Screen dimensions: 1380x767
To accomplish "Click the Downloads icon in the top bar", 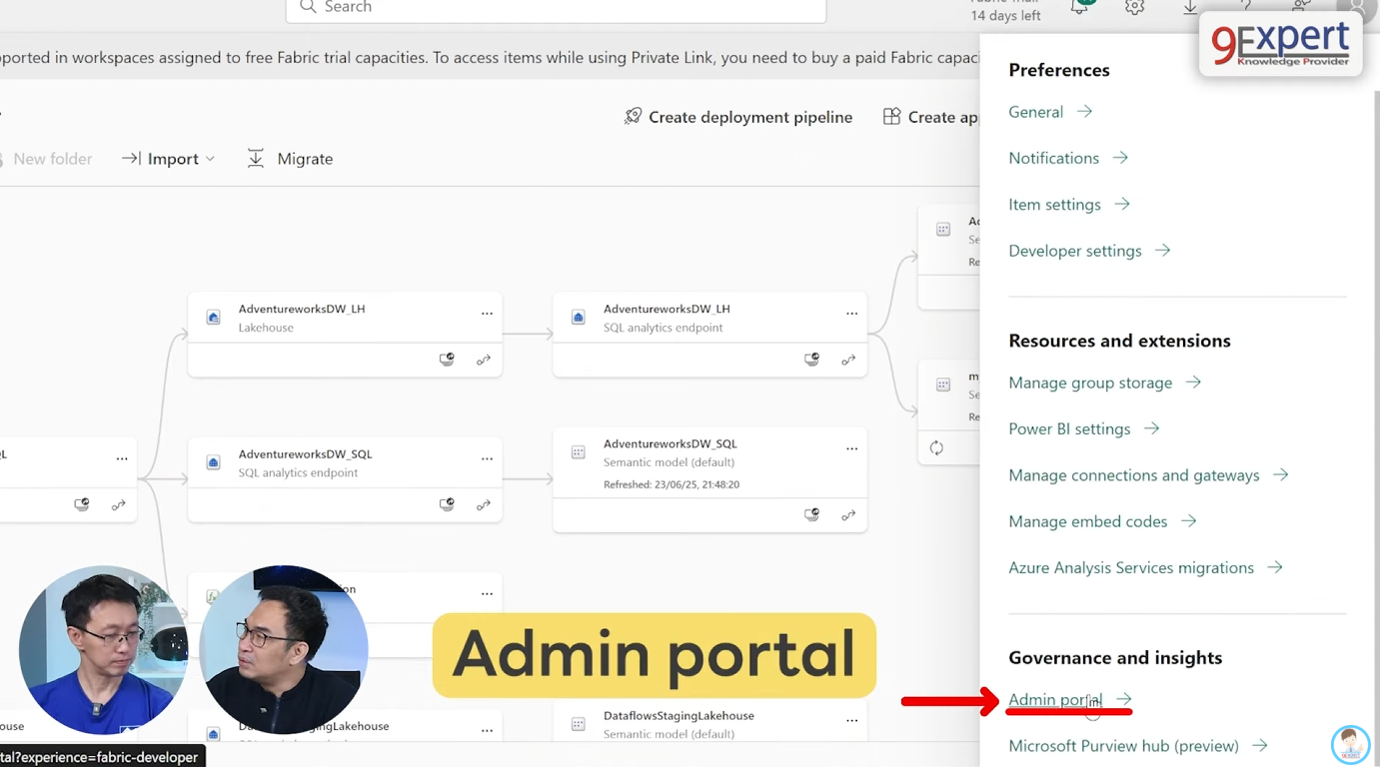I will pos(1189,8).
